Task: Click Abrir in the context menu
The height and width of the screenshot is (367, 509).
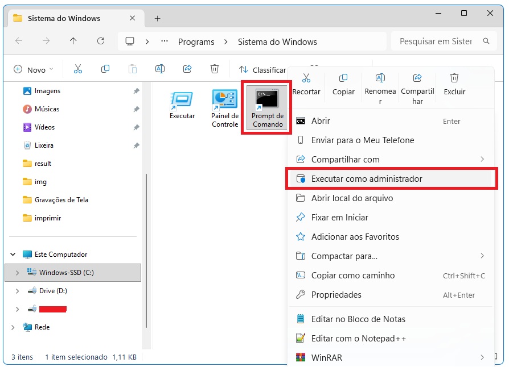Action: pyautogui.click(x=391, y=121)
